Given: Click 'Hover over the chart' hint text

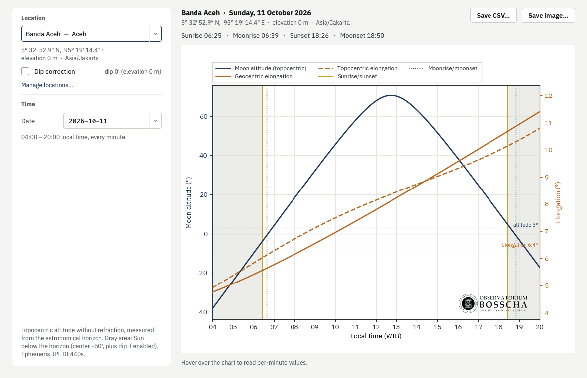Looking at the screenshot, I should point(244,362).
